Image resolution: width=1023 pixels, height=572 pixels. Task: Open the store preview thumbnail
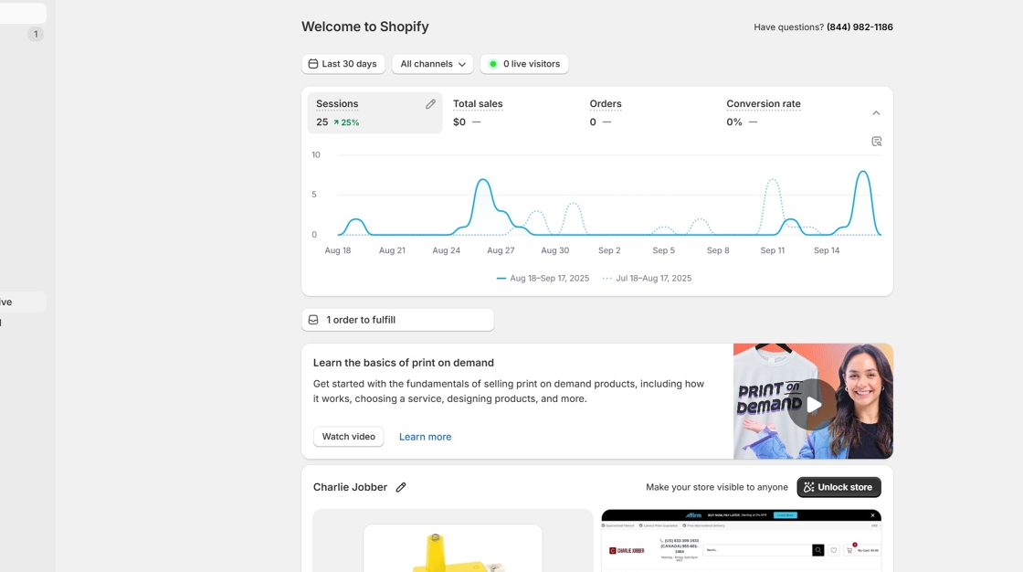741,541
